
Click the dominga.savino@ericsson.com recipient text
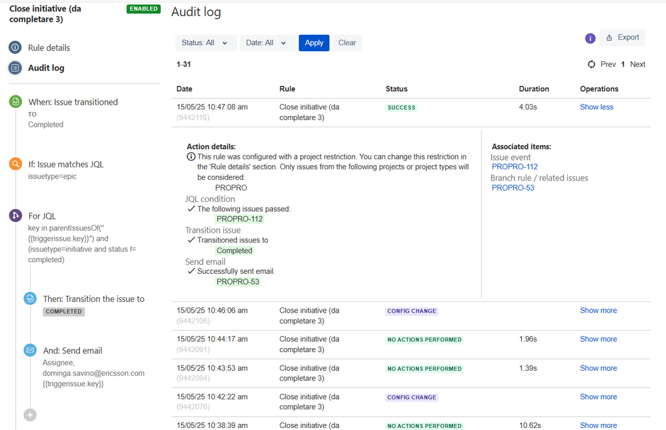(x=93, y=373)
